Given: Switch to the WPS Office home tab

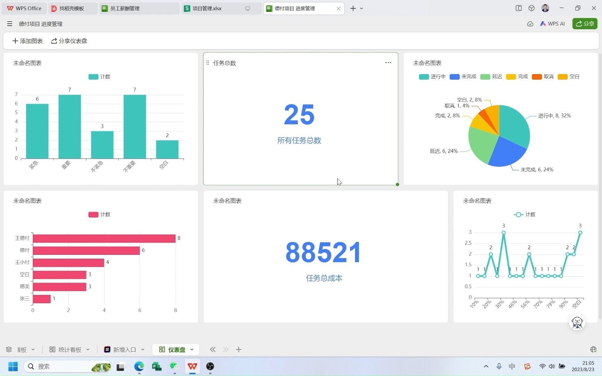Looking at the screenshot, I should point(24,8).
